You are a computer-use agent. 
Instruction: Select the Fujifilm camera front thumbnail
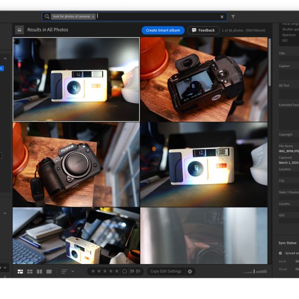[76, 164]
